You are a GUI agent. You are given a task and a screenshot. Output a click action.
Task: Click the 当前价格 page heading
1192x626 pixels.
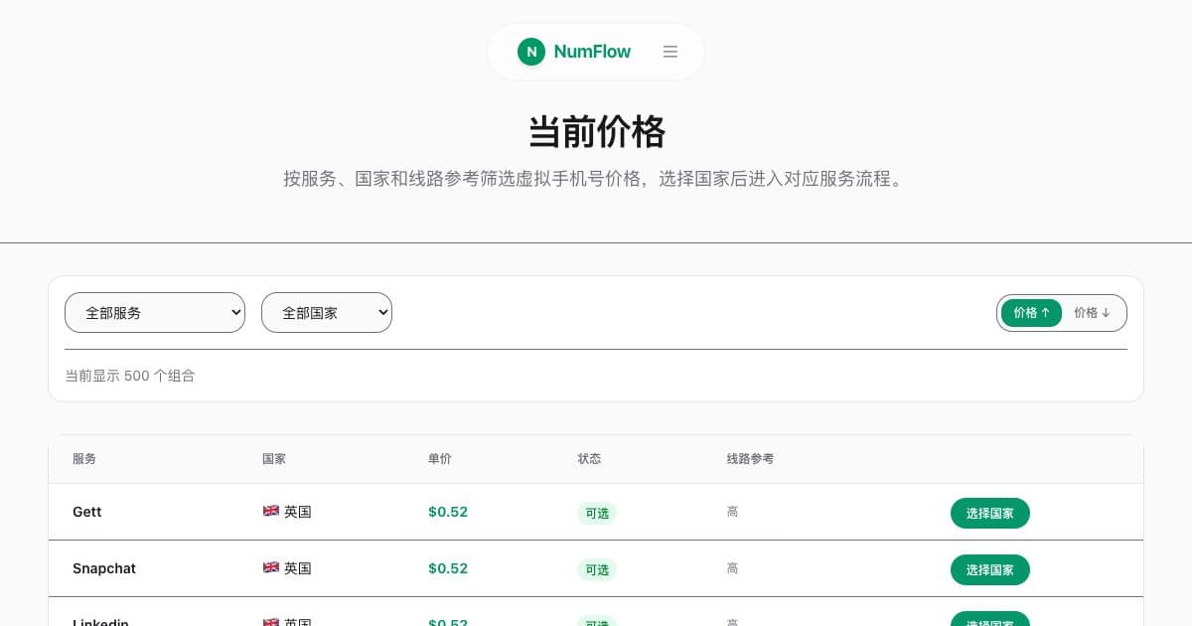click(596, 131)
